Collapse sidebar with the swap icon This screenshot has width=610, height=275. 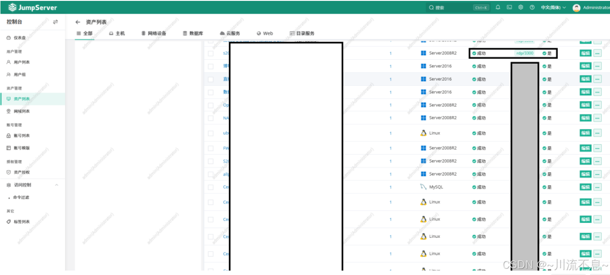(x=55, y=22)
